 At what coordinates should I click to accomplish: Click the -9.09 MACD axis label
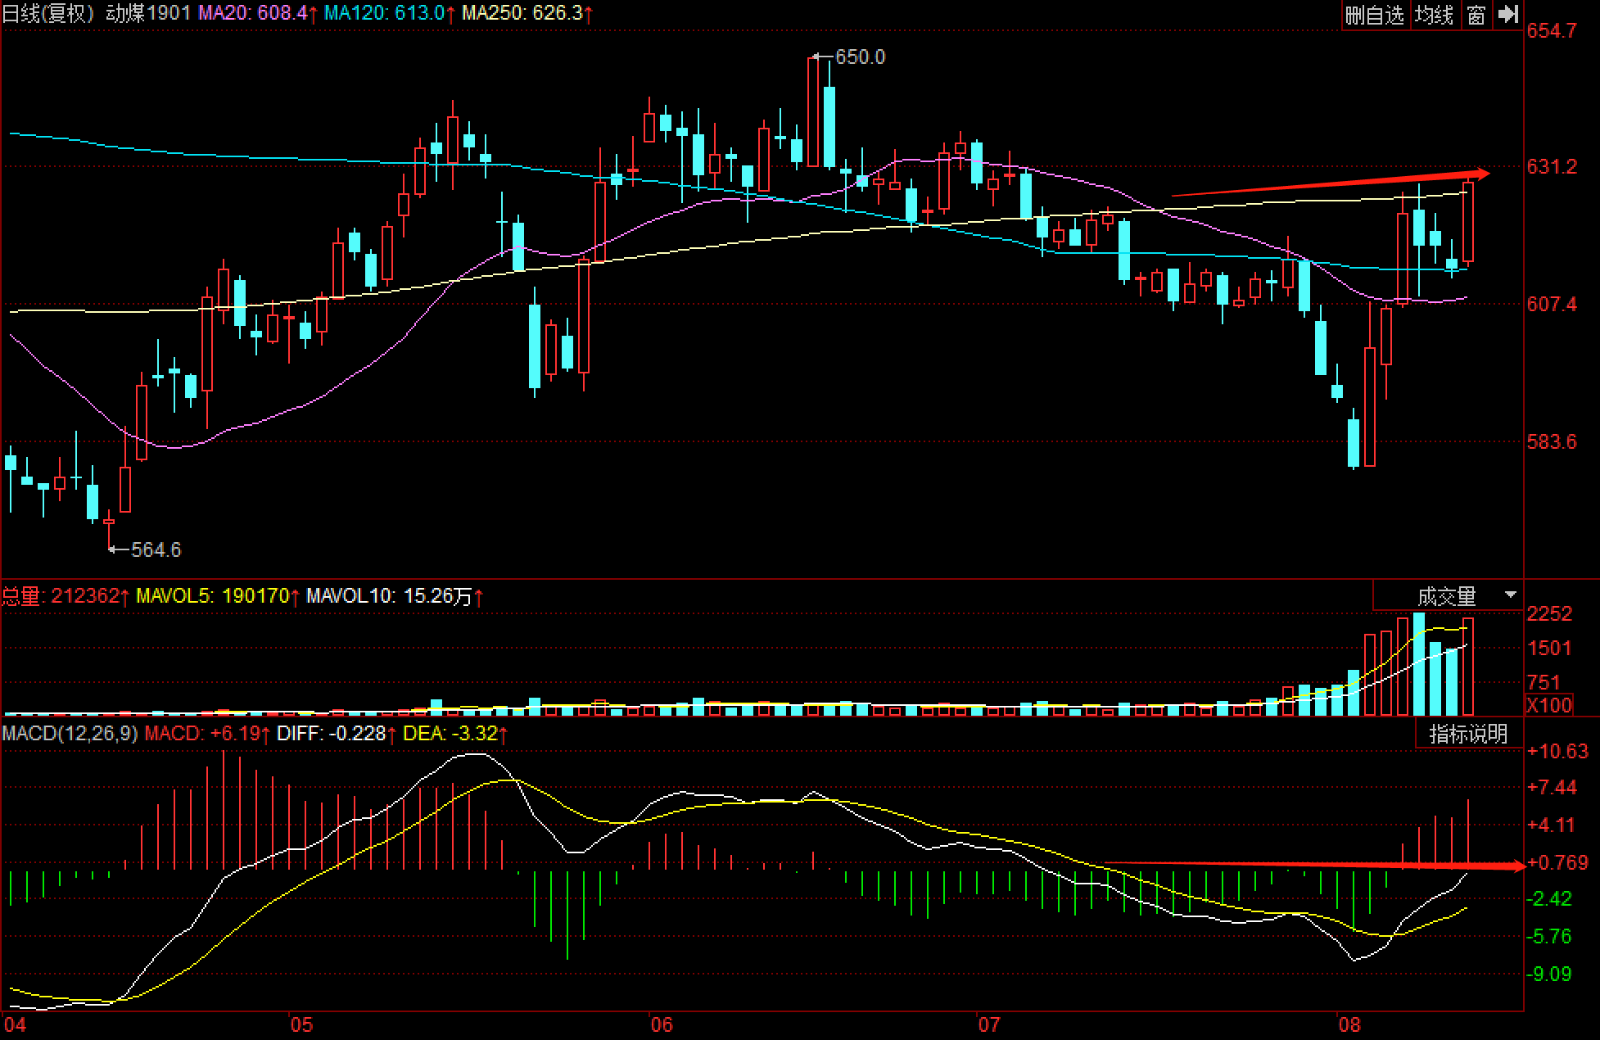tap(1550, 974)
